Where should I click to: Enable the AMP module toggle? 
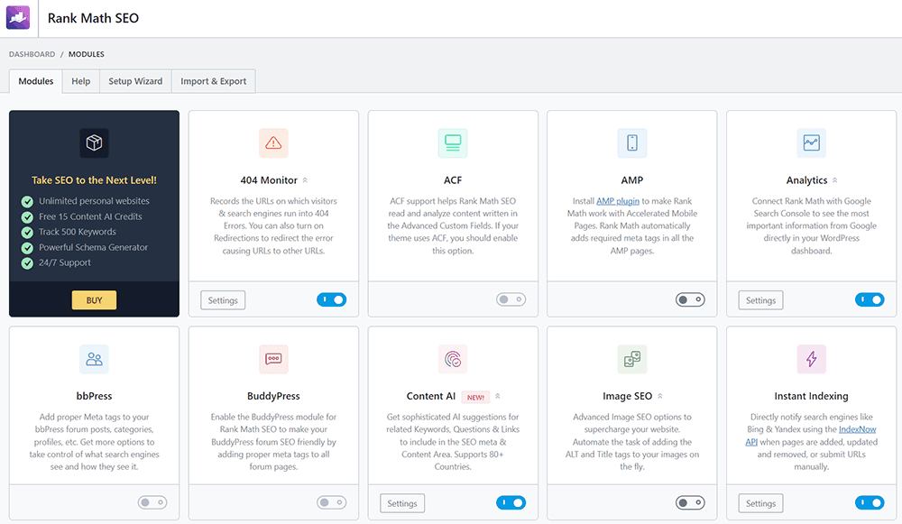point(690,300)
